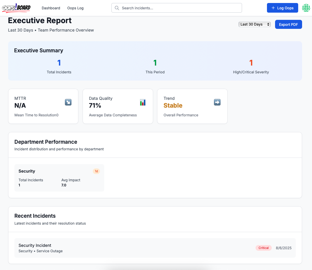Focus the Search incidents field
Viewport: 312px width, 270px height.
[x=177, y=8]
